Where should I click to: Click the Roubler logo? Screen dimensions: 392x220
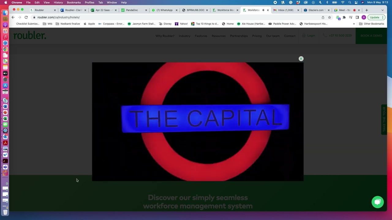pyautogui.click(x=30, y=36)
